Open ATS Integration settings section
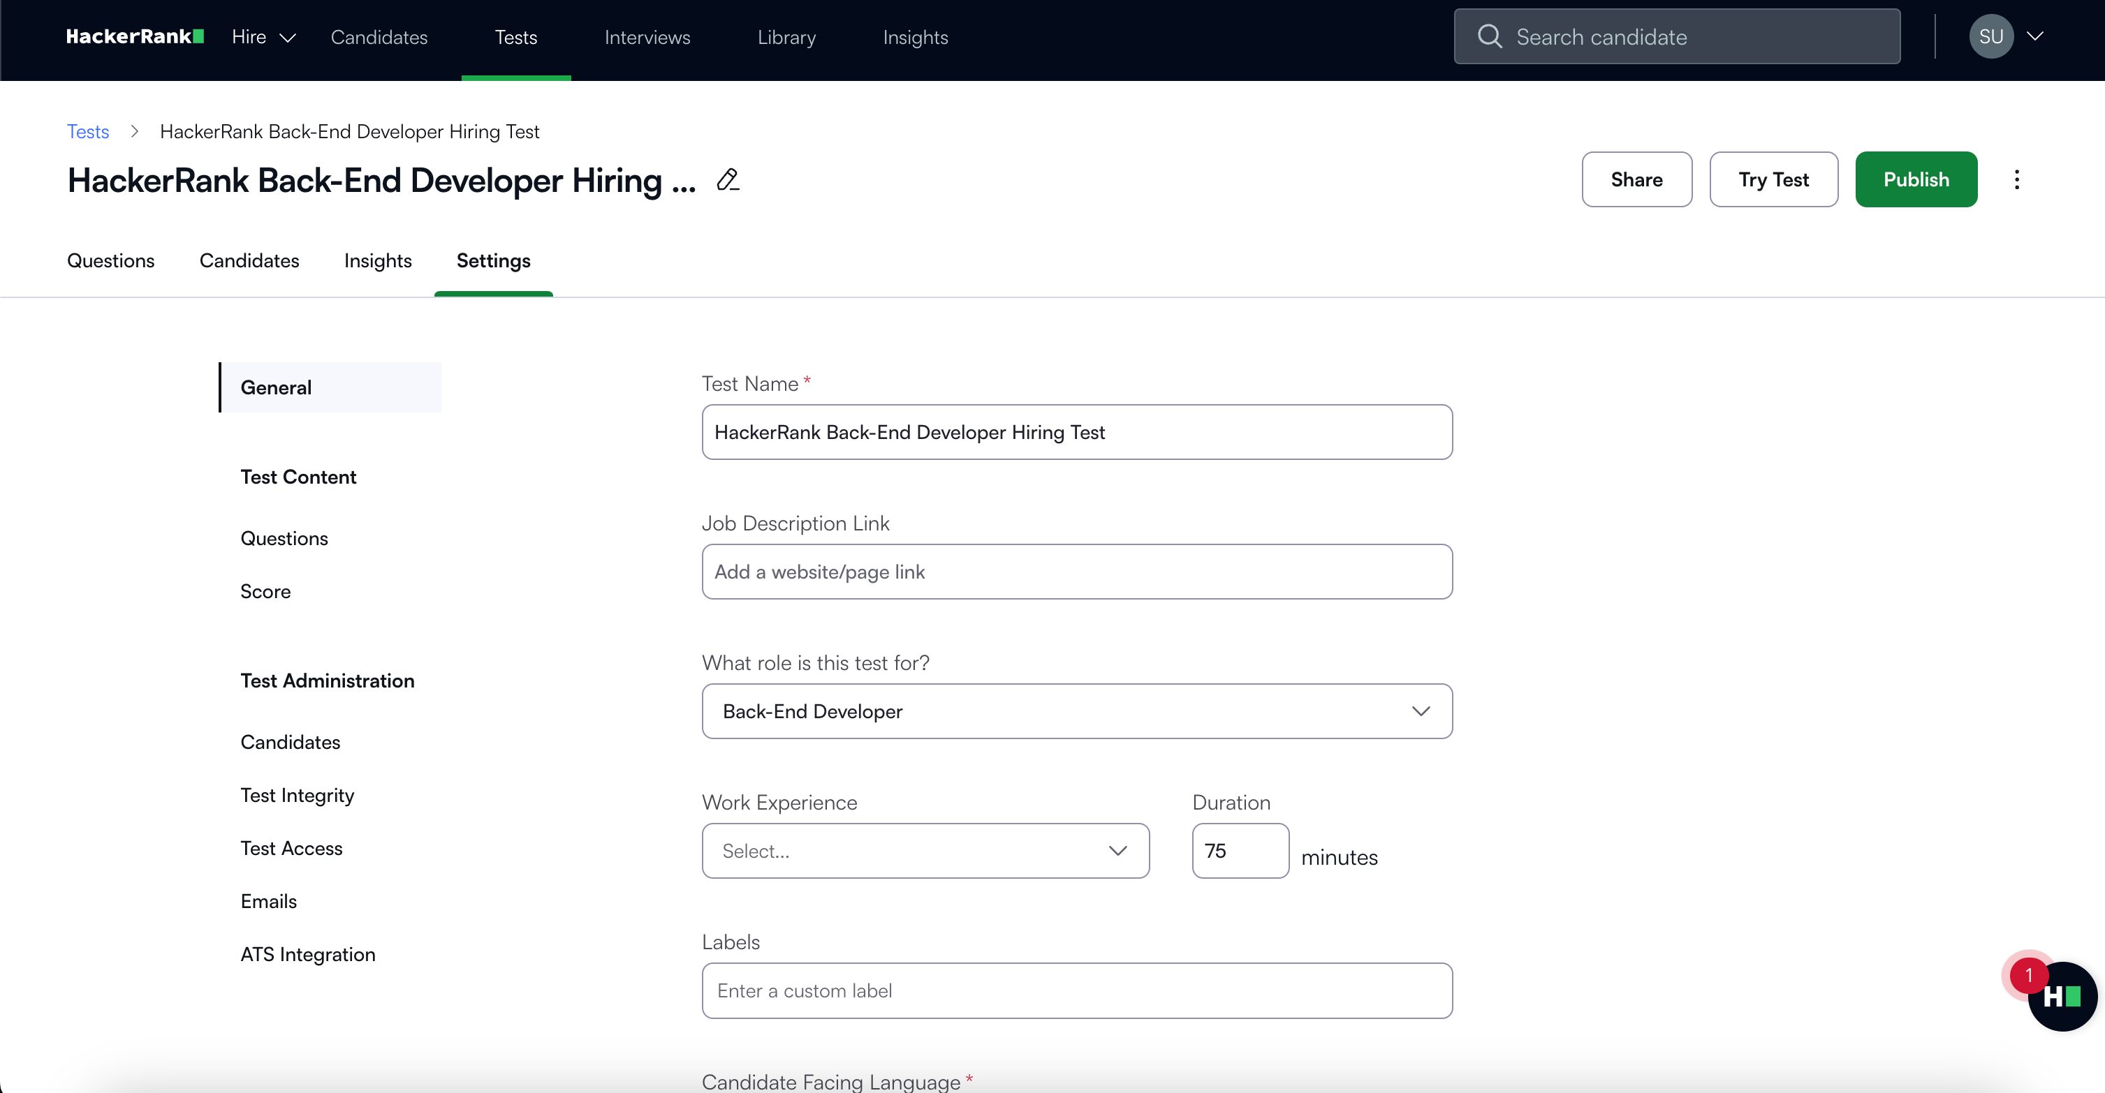The image size is (2105, 1093). point(307,955)
